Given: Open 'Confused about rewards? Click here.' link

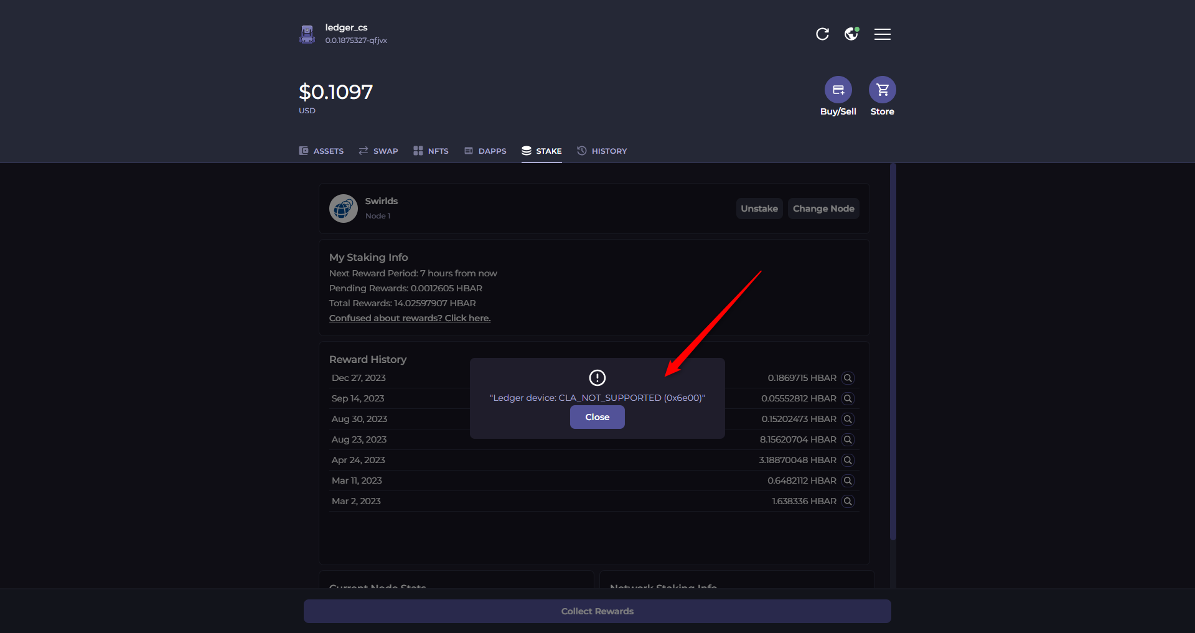Looking at the screenshot, I should 410,318.
